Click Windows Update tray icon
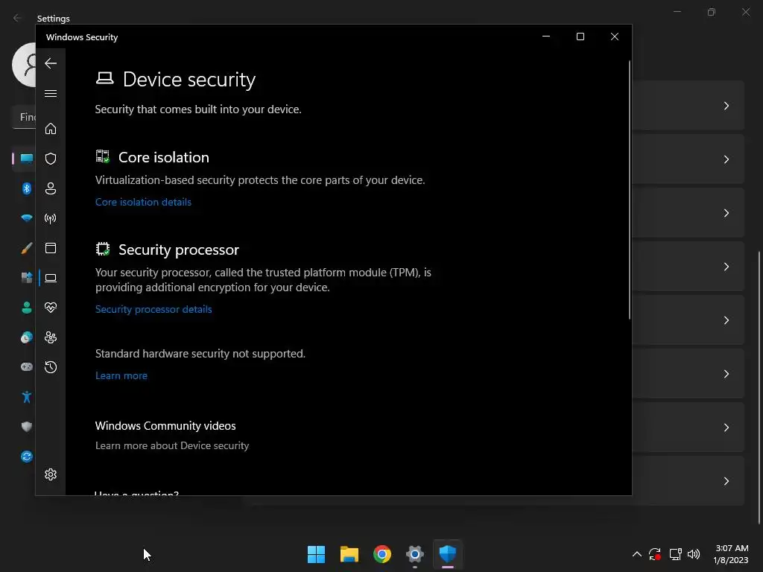Viewport: 763px width, 572px height. coord(655,554)
